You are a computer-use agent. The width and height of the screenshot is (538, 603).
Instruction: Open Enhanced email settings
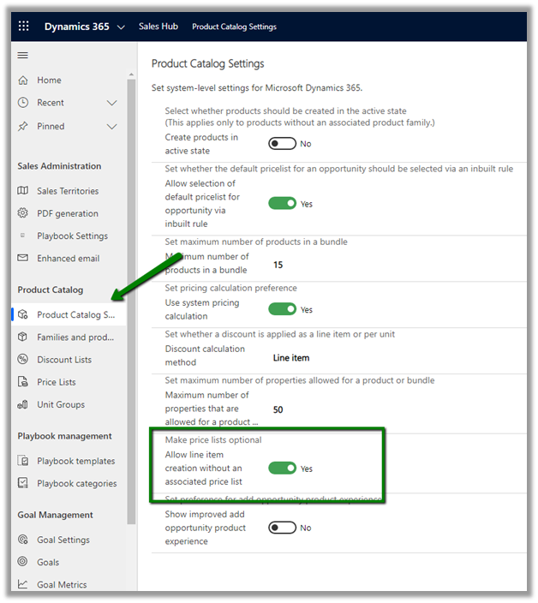(x=68, y=259)
